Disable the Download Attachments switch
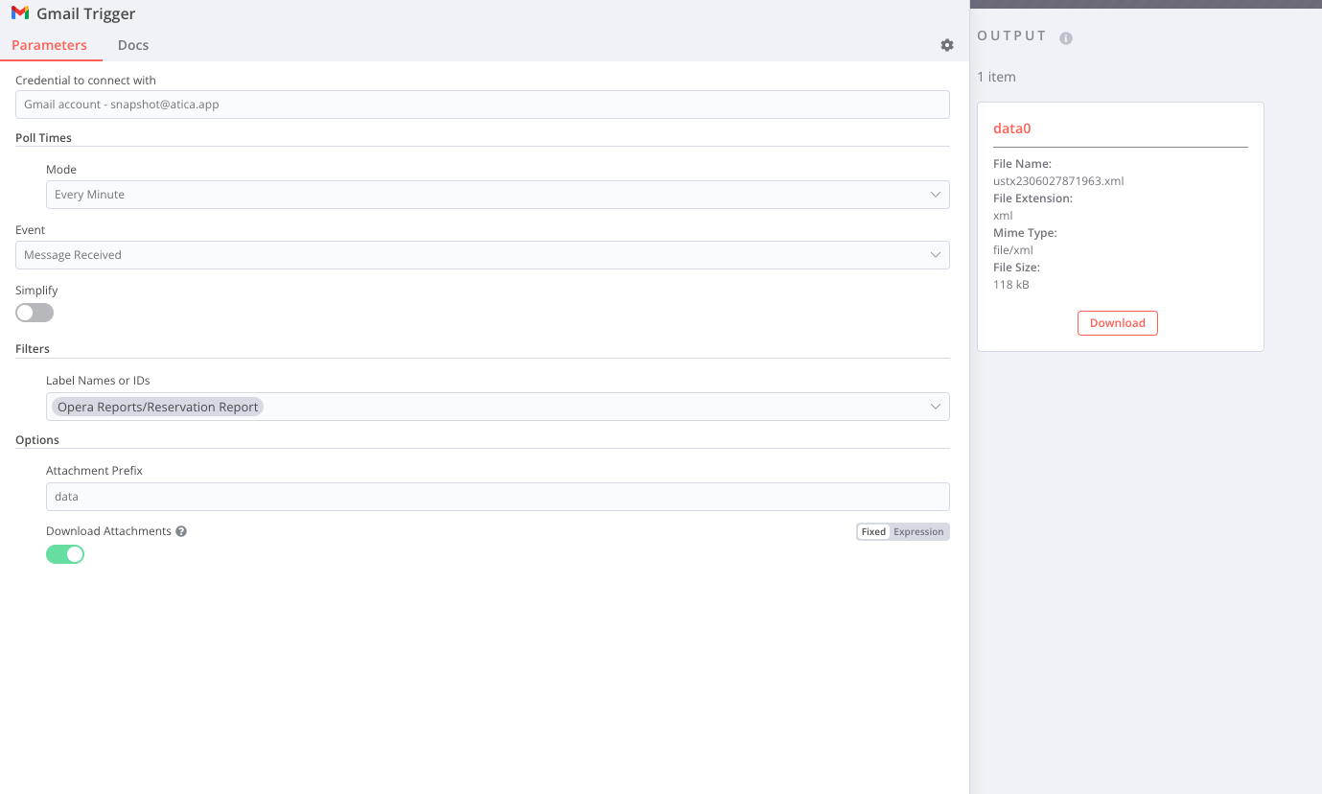 pos(65,554)
